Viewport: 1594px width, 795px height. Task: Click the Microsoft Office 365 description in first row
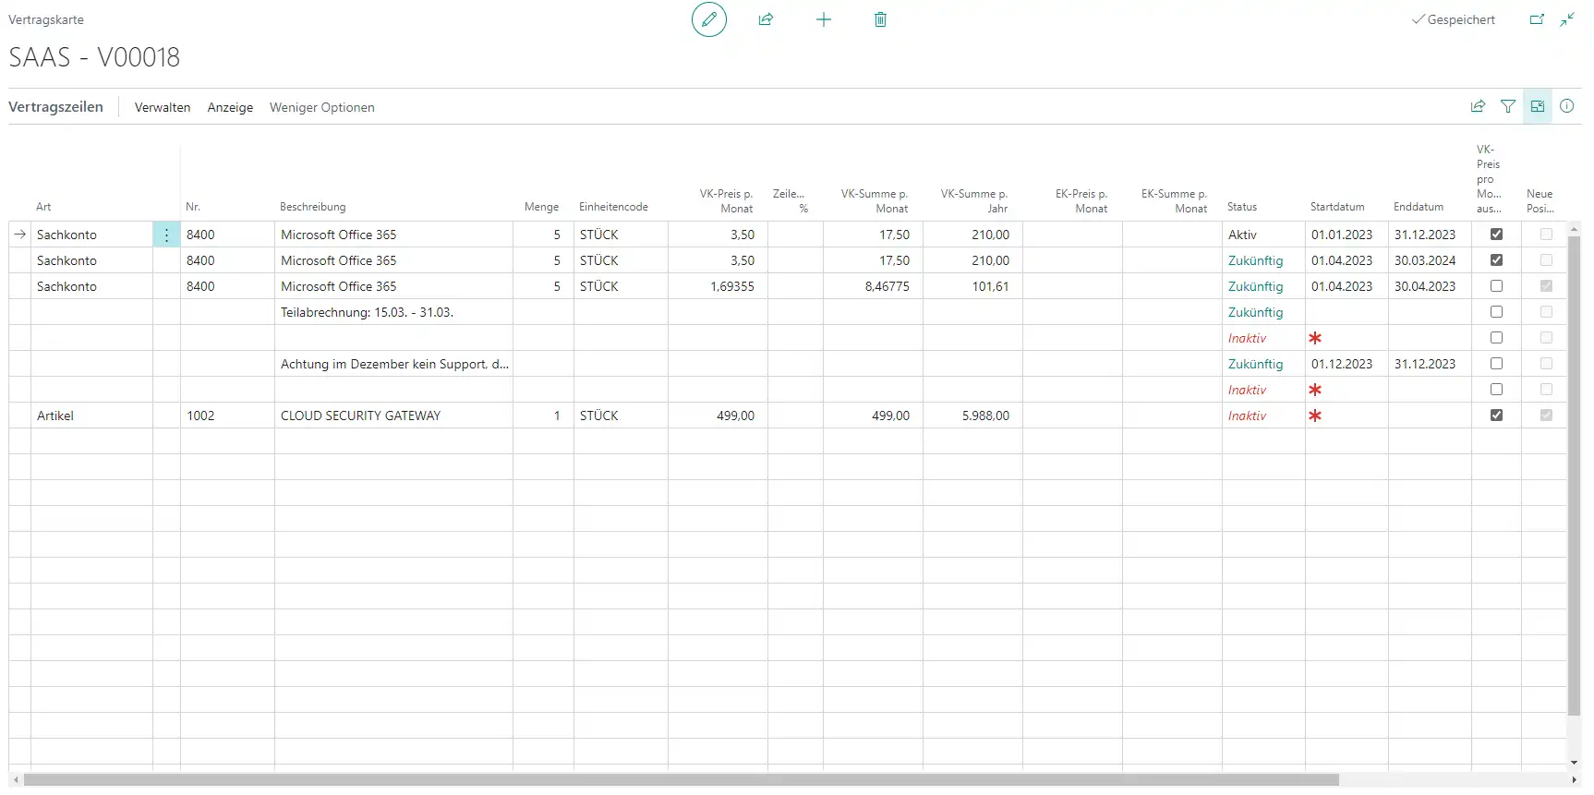tap(338, 235)
